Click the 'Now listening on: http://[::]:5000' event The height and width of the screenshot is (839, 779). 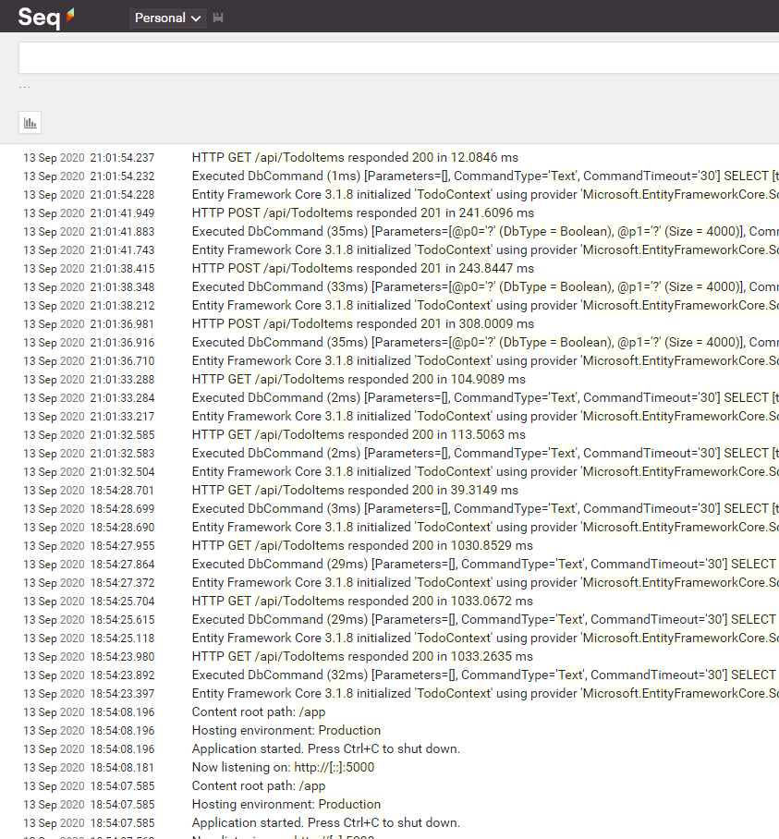pyautogui.click(x=283, y=768)
